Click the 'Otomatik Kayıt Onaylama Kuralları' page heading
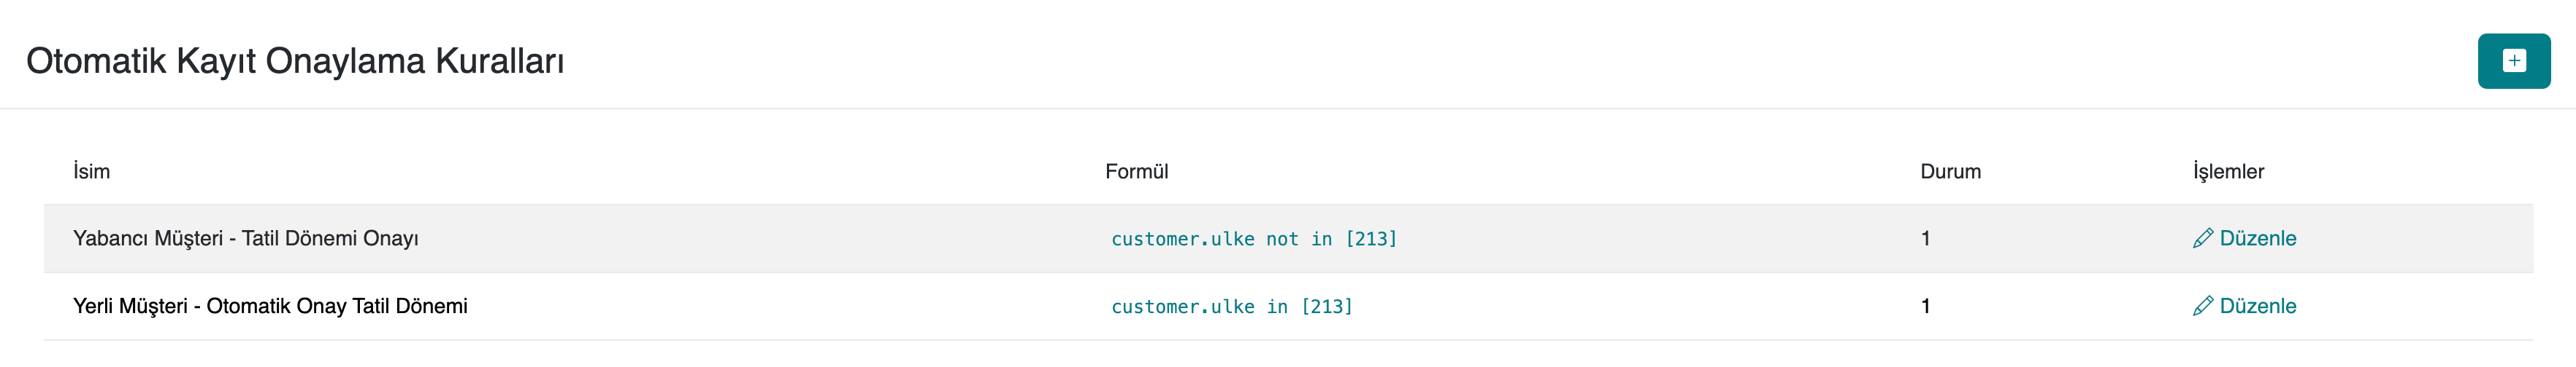The height and width of the screenshot is (367, 2576). pos(295,61)
